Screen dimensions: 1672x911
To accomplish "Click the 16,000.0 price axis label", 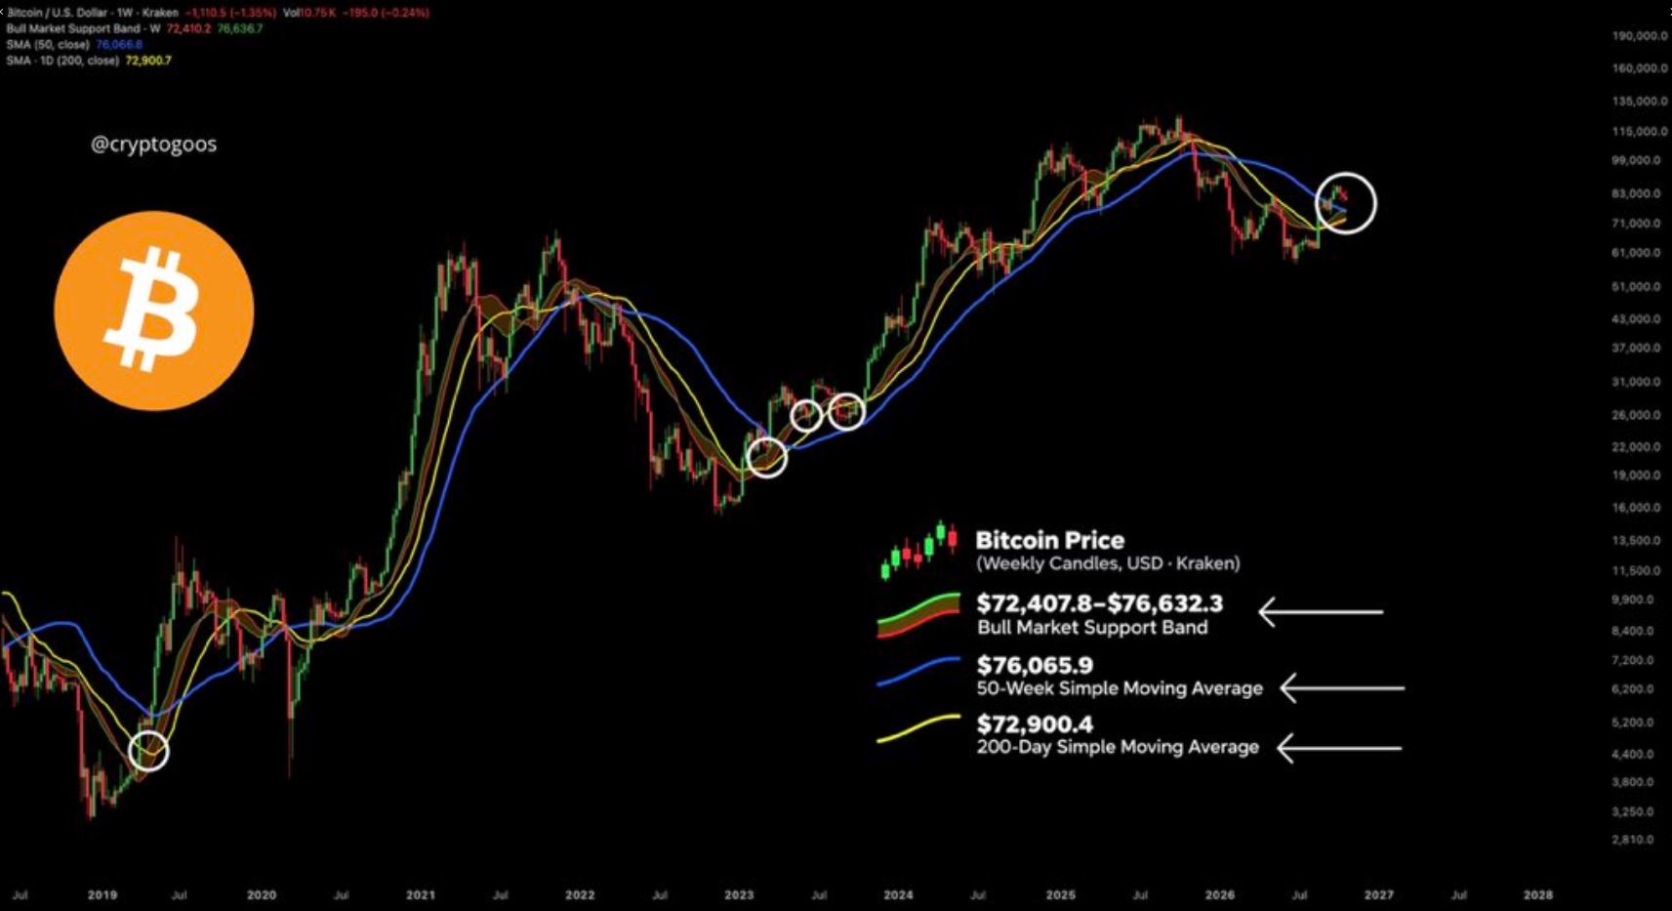I will pyautogui.click(x=1637, y=508).
